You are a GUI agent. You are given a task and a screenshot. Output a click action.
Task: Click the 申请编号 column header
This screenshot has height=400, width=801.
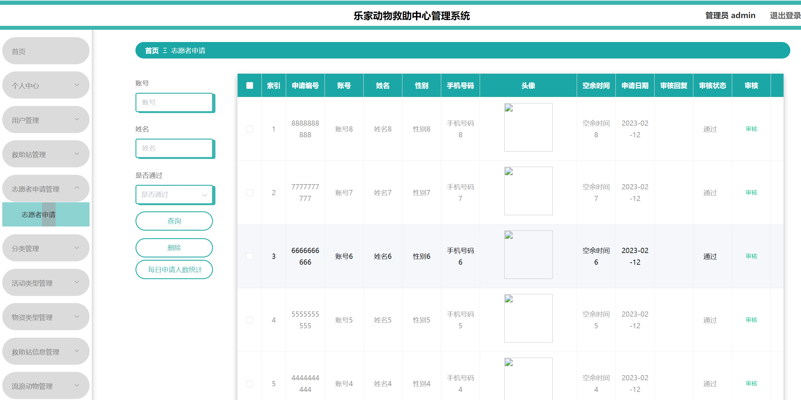305,86
